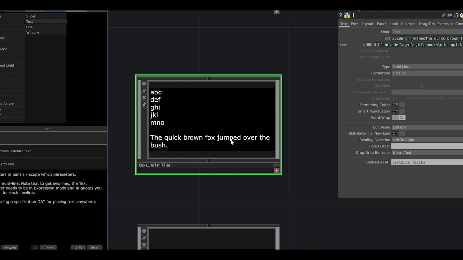The width and height of the screenshot is (463, 260).
Task: Open the Mode dropdown
Action: pos(427,32)
